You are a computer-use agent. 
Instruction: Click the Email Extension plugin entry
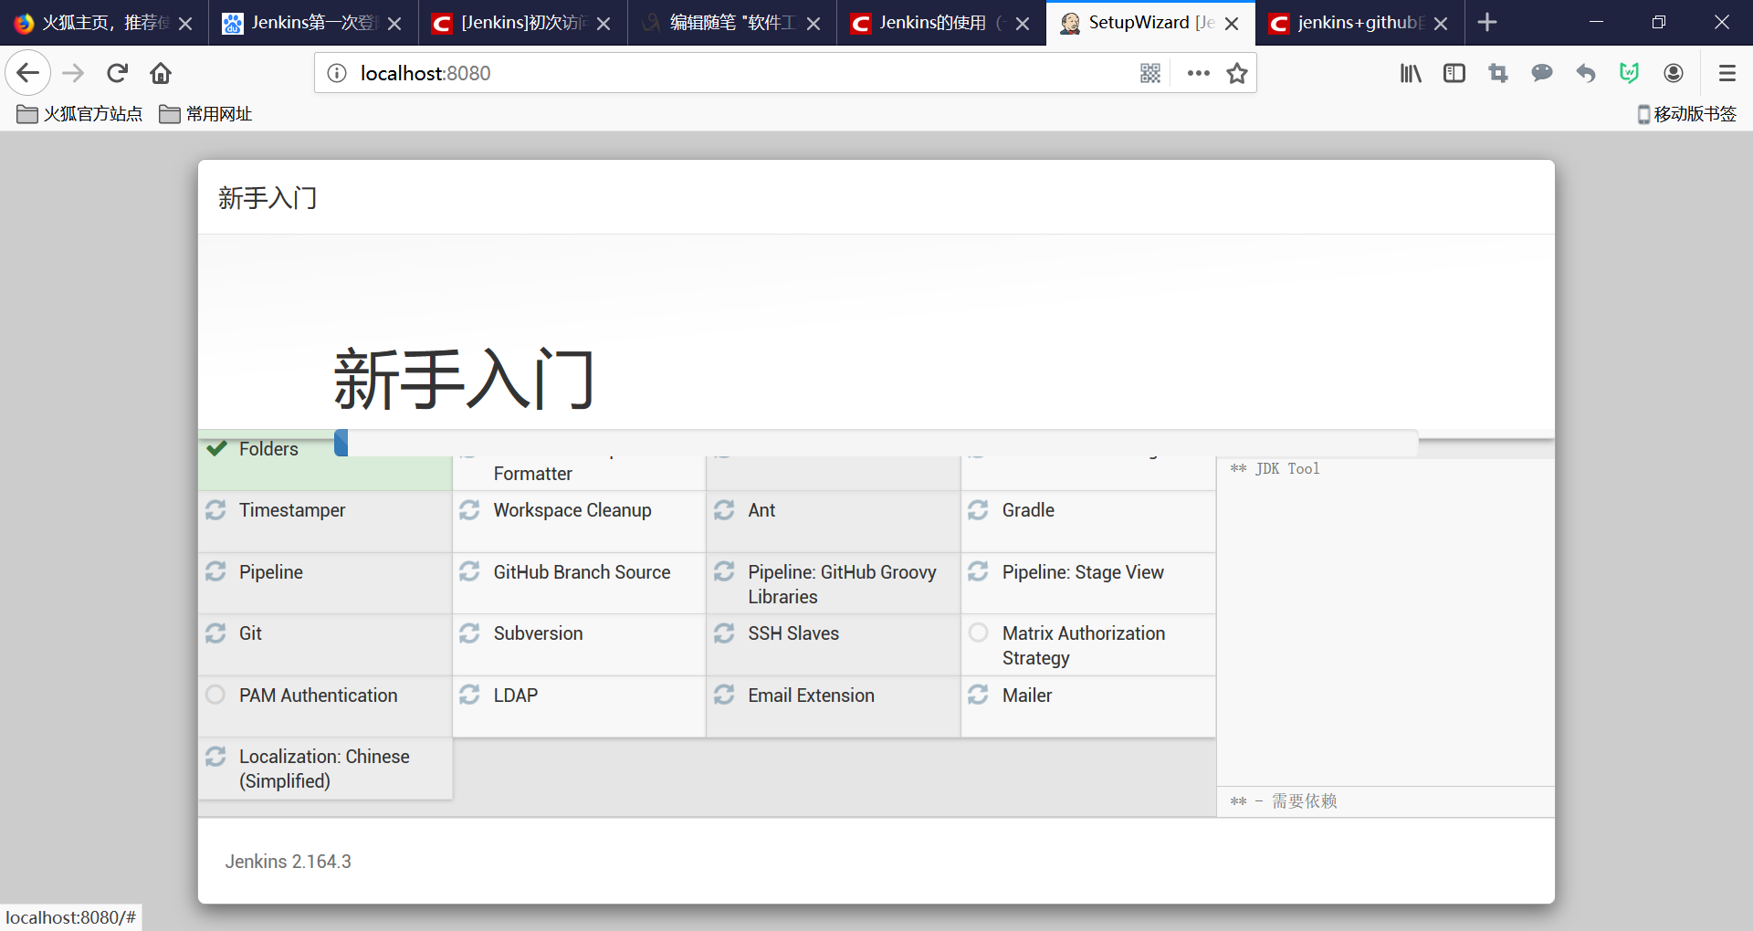point(834,706)
